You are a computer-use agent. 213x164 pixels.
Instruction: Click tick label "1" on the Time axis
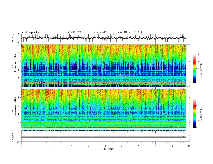[38, 146]
